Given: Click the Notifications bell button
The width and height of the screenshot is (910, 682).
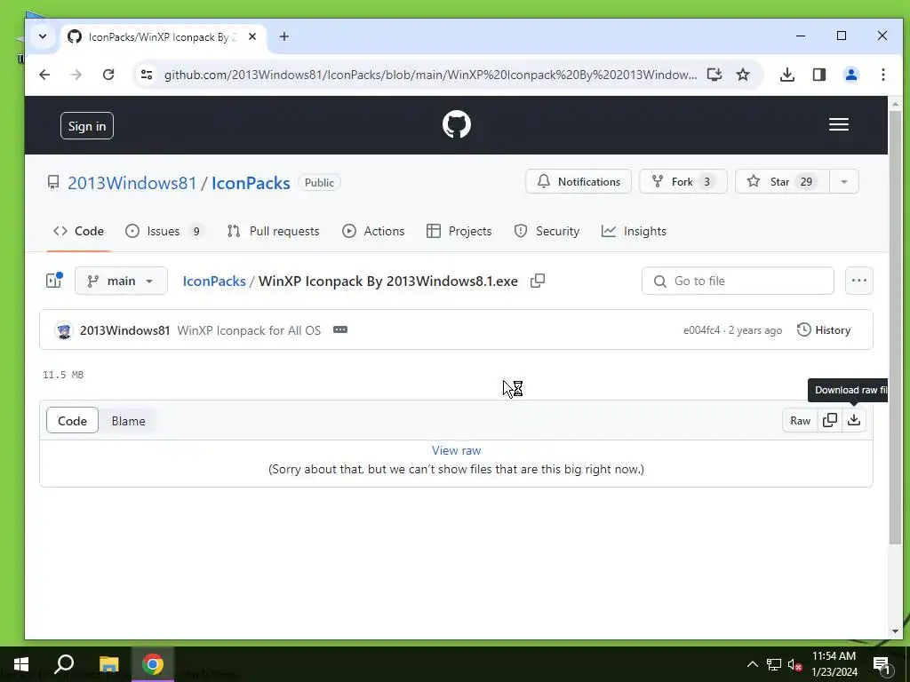Looking at the screenshot, I should pos(578,181).
